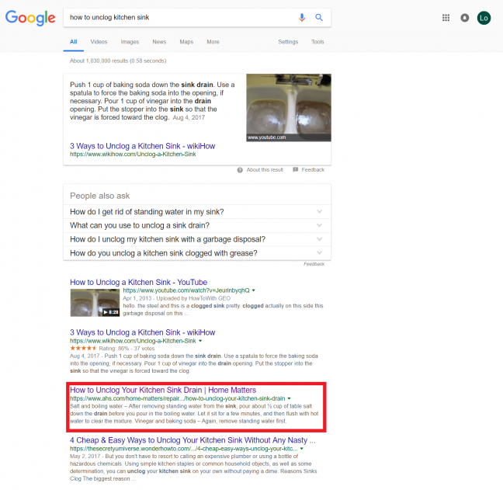Click the ahs.com home-matters URL text
The width and height of the screenshot is (503, 490).
[x=178, y=398]
